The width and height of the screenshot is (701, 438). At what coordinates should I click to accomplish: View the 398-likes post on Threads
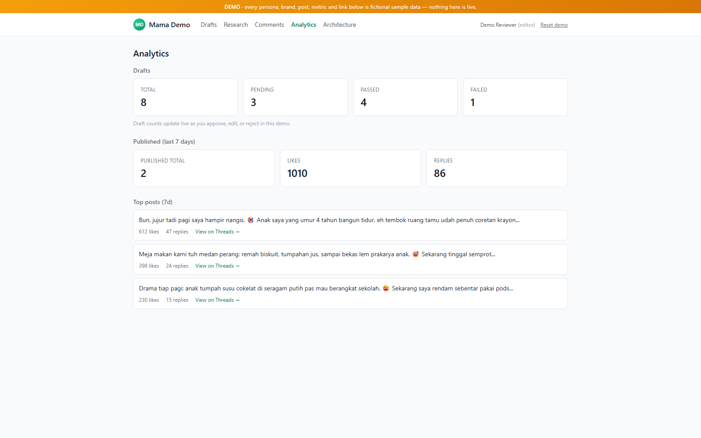point(217,266)
